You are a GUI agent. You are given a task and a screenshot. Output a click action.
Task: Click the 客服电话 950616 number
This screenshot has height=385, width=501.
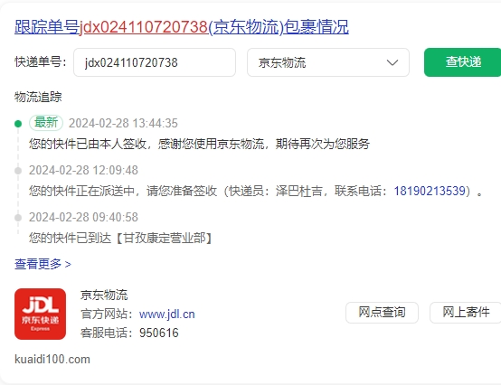159,333
